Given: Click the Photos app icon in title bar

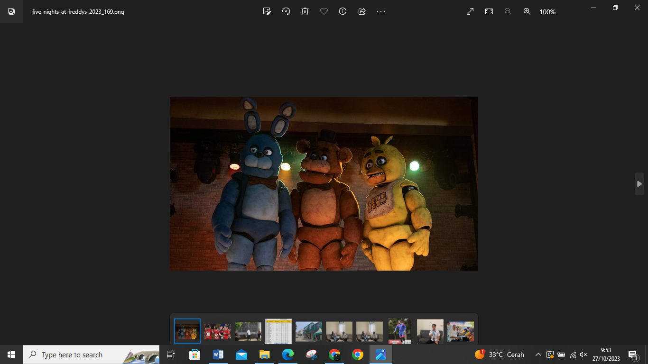Looking at the screenshot, I should (x=11, y=11).
